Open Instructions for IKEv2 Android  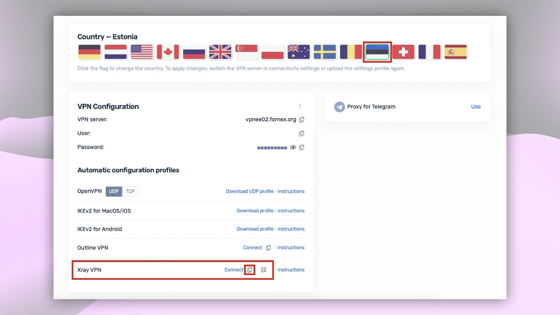coord(291,229)
